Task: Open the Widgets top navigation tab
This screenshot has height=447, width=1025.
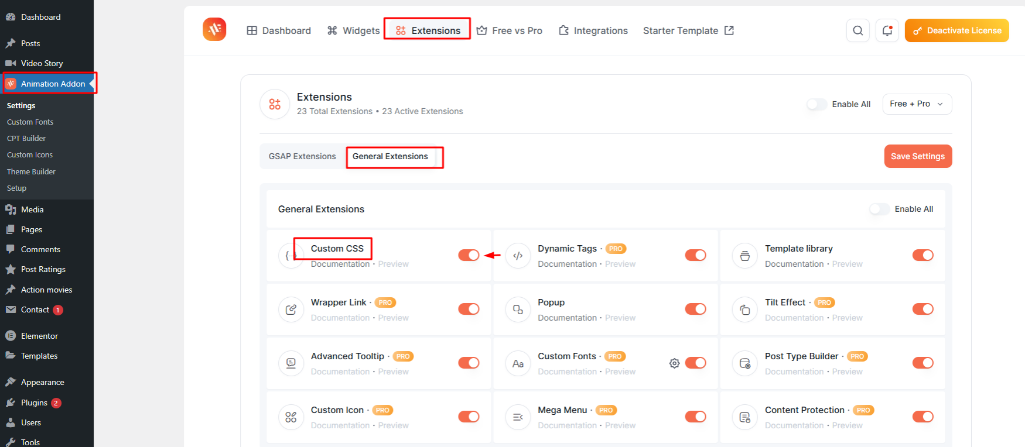Action: pos(353,30)
